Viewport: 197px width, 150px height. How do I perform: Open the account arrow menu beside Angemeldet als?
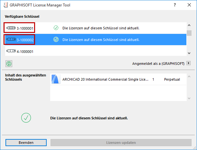(188, 63)
